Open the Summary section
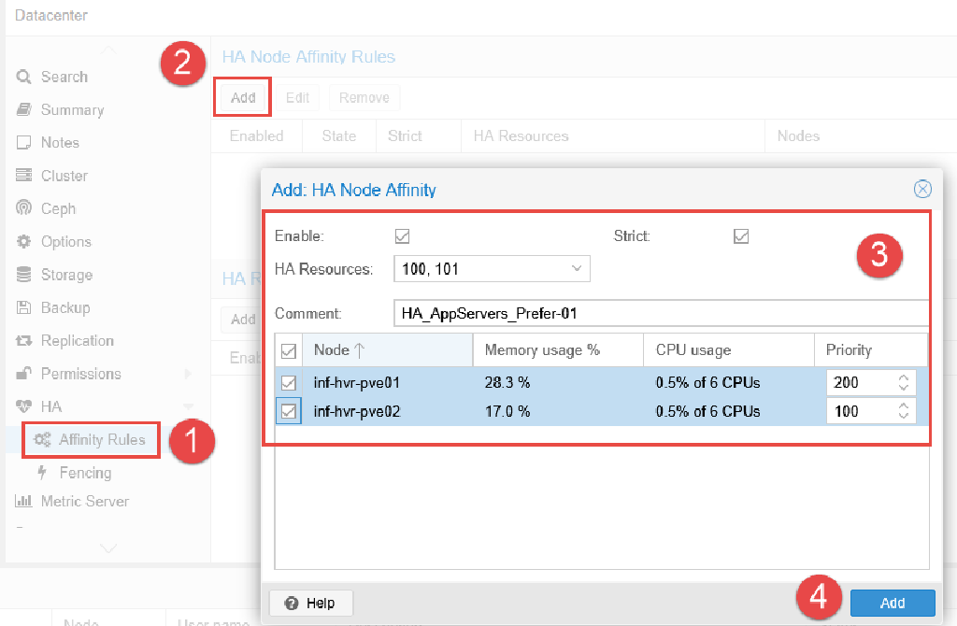Image resolution: width=957 pixels, height=626 pixels. pos(72,109)
